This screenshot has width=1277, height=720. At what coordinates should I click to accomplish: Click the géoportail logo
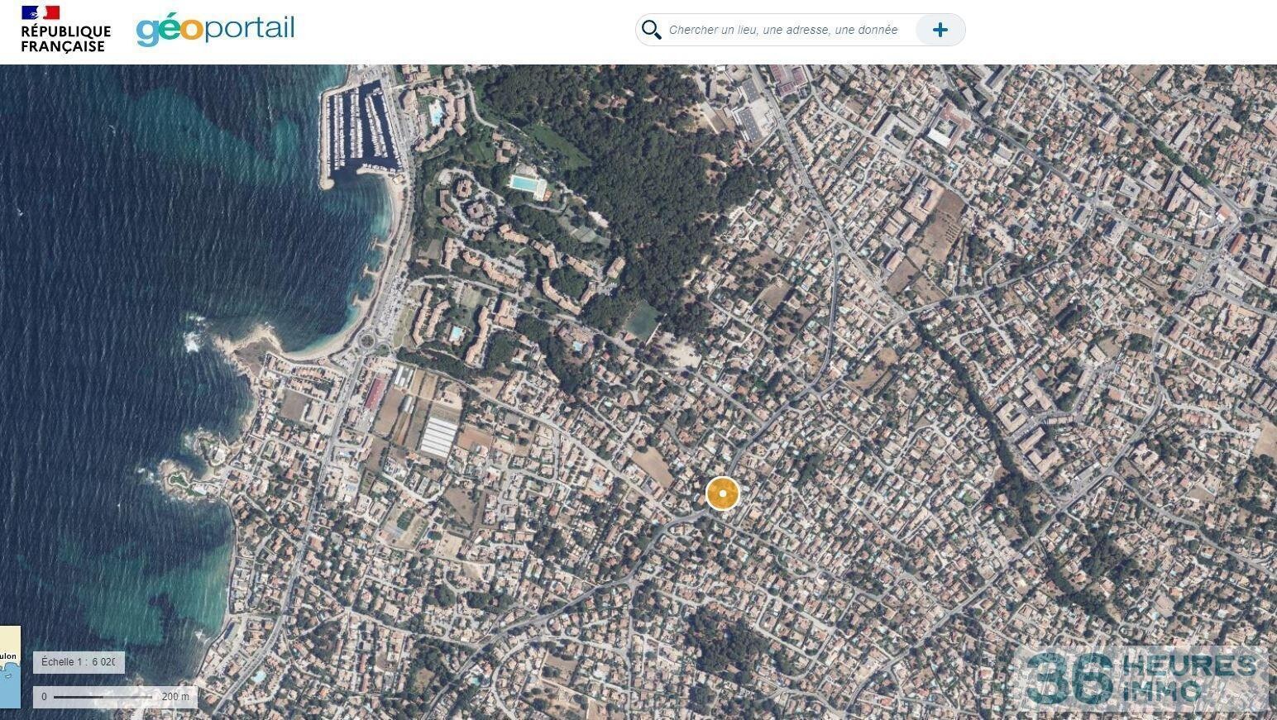point(215,30)
